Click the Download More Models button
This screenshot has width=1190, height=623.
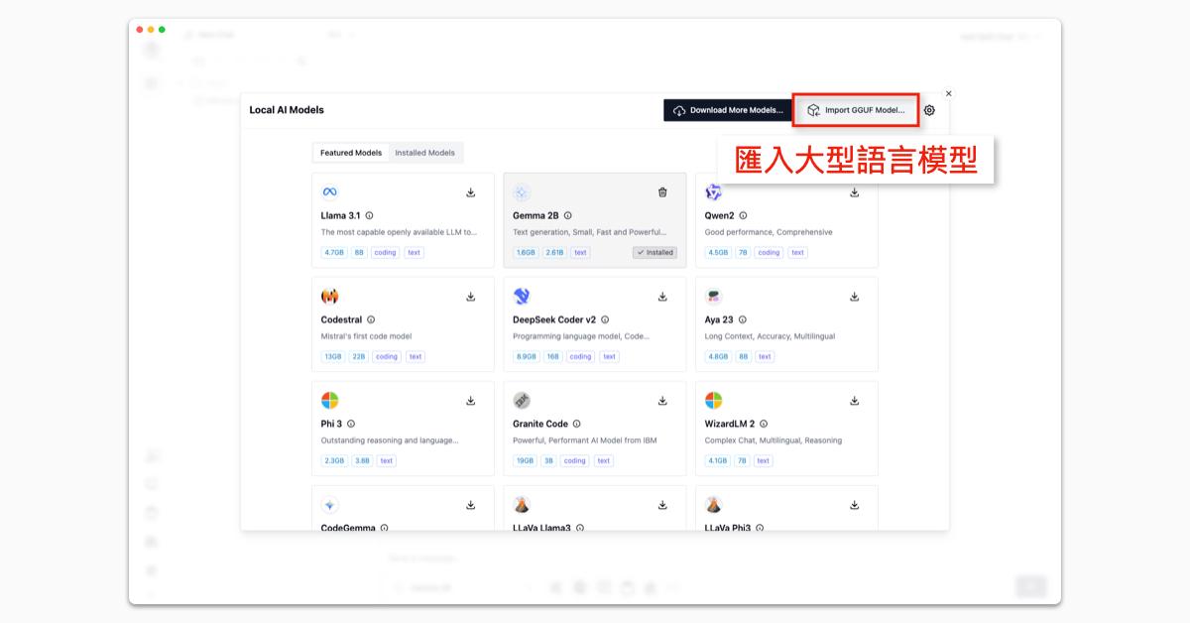pyautogui.click(x=728, y=110)
